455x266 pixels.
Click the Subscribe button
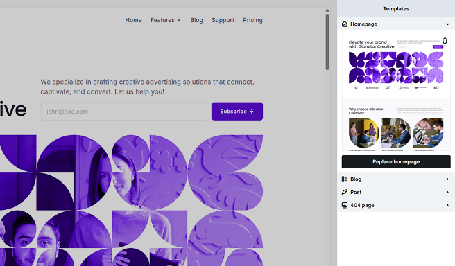point(237,112)
